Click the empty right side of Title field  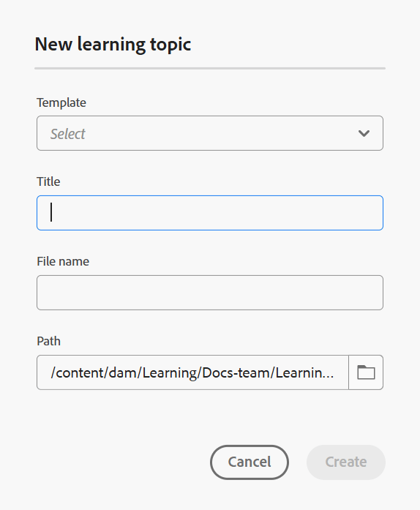pos(293,213)
